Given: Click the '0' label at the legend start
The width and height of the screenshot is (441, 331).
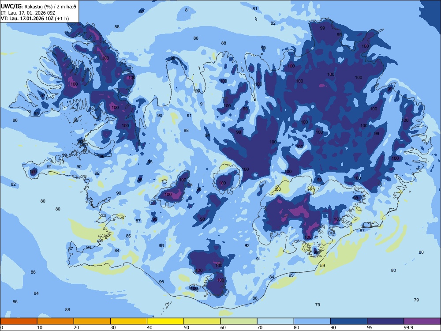Looking at the screenshot, I should point(1,327).
